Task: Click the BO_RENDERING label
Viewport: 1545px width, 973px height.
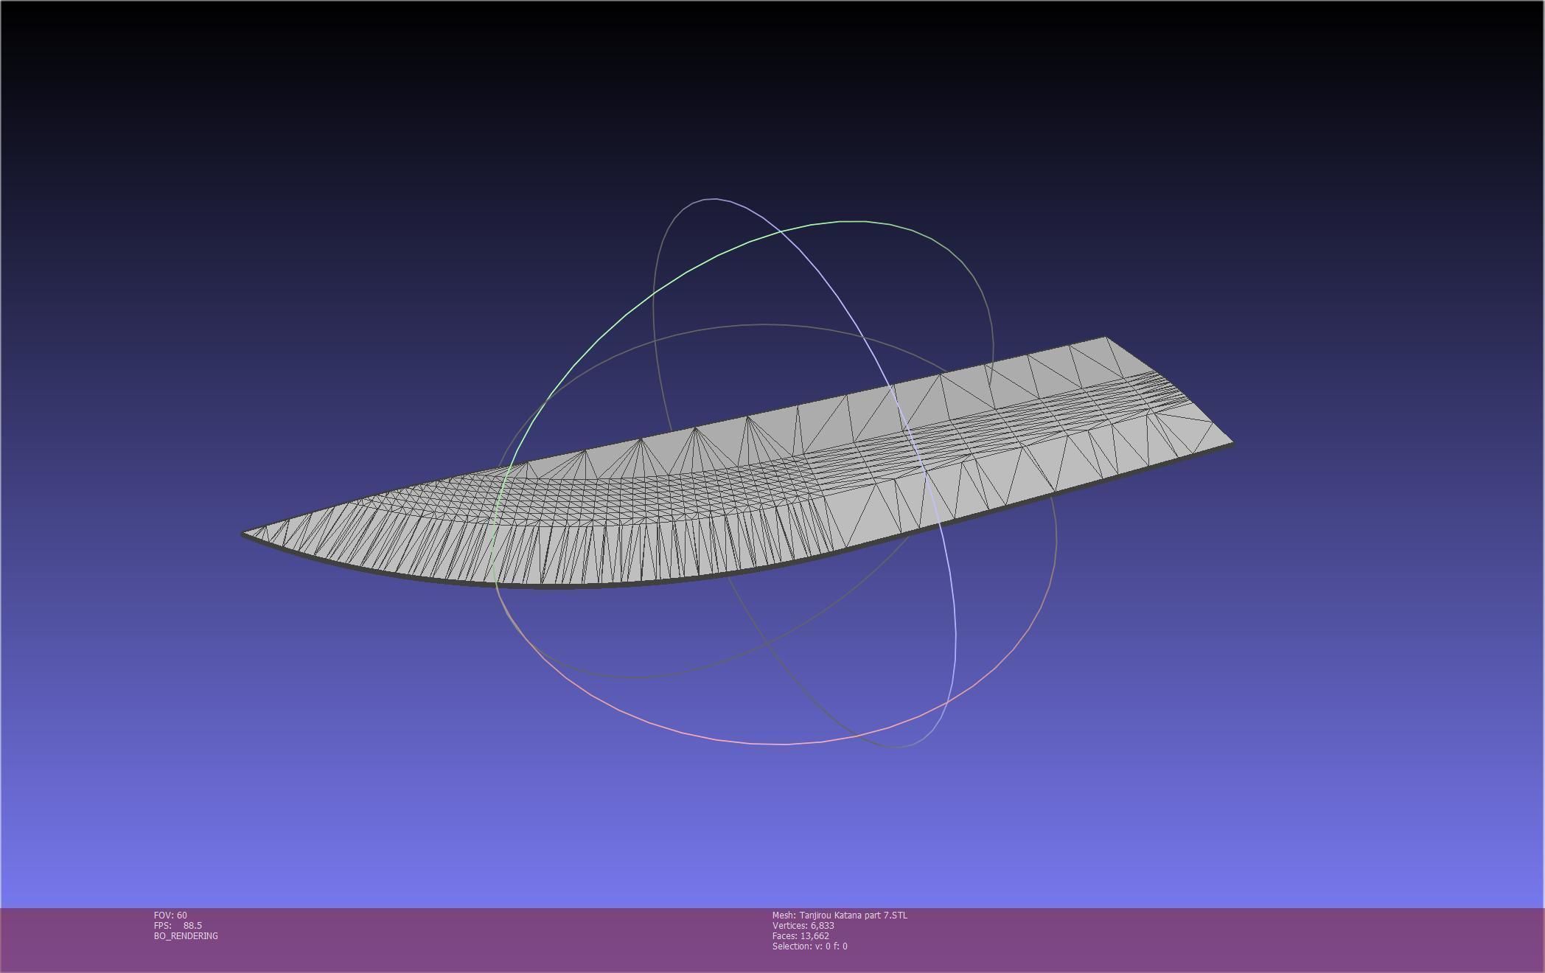Action: (x=186, y=936)
